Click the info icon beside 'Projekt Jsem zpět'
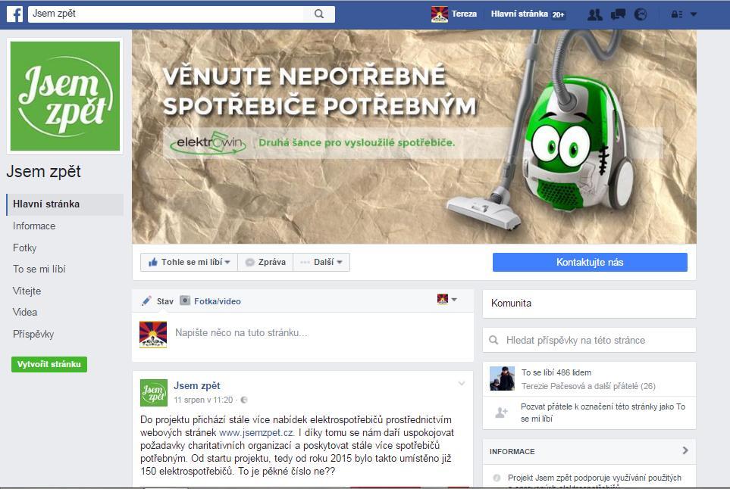Screen dimensions: 730x489 pyautogui.click(x=497, y=478)
